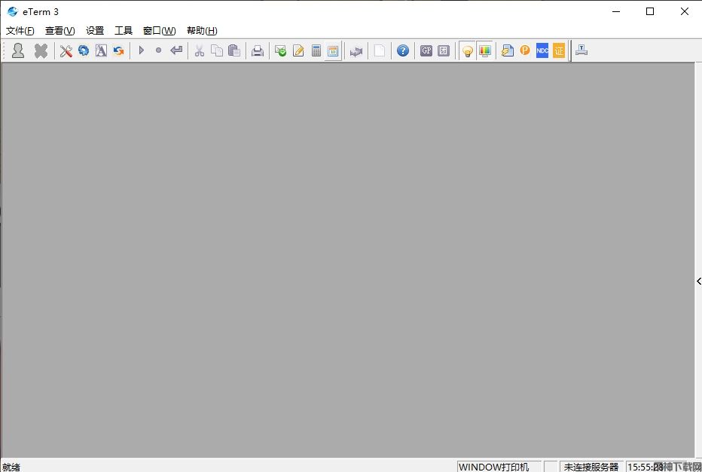Screen dimensions: 702x472
Task: Toggle the light bulb toolbar button
Action: coord(468,50)
